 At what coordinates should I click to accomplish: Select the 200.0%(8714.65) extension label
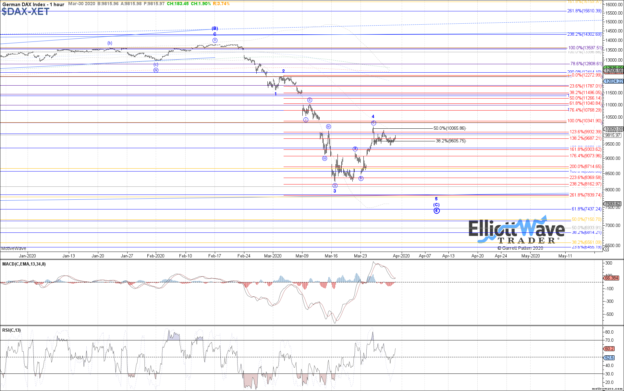(x=585, y=167)
